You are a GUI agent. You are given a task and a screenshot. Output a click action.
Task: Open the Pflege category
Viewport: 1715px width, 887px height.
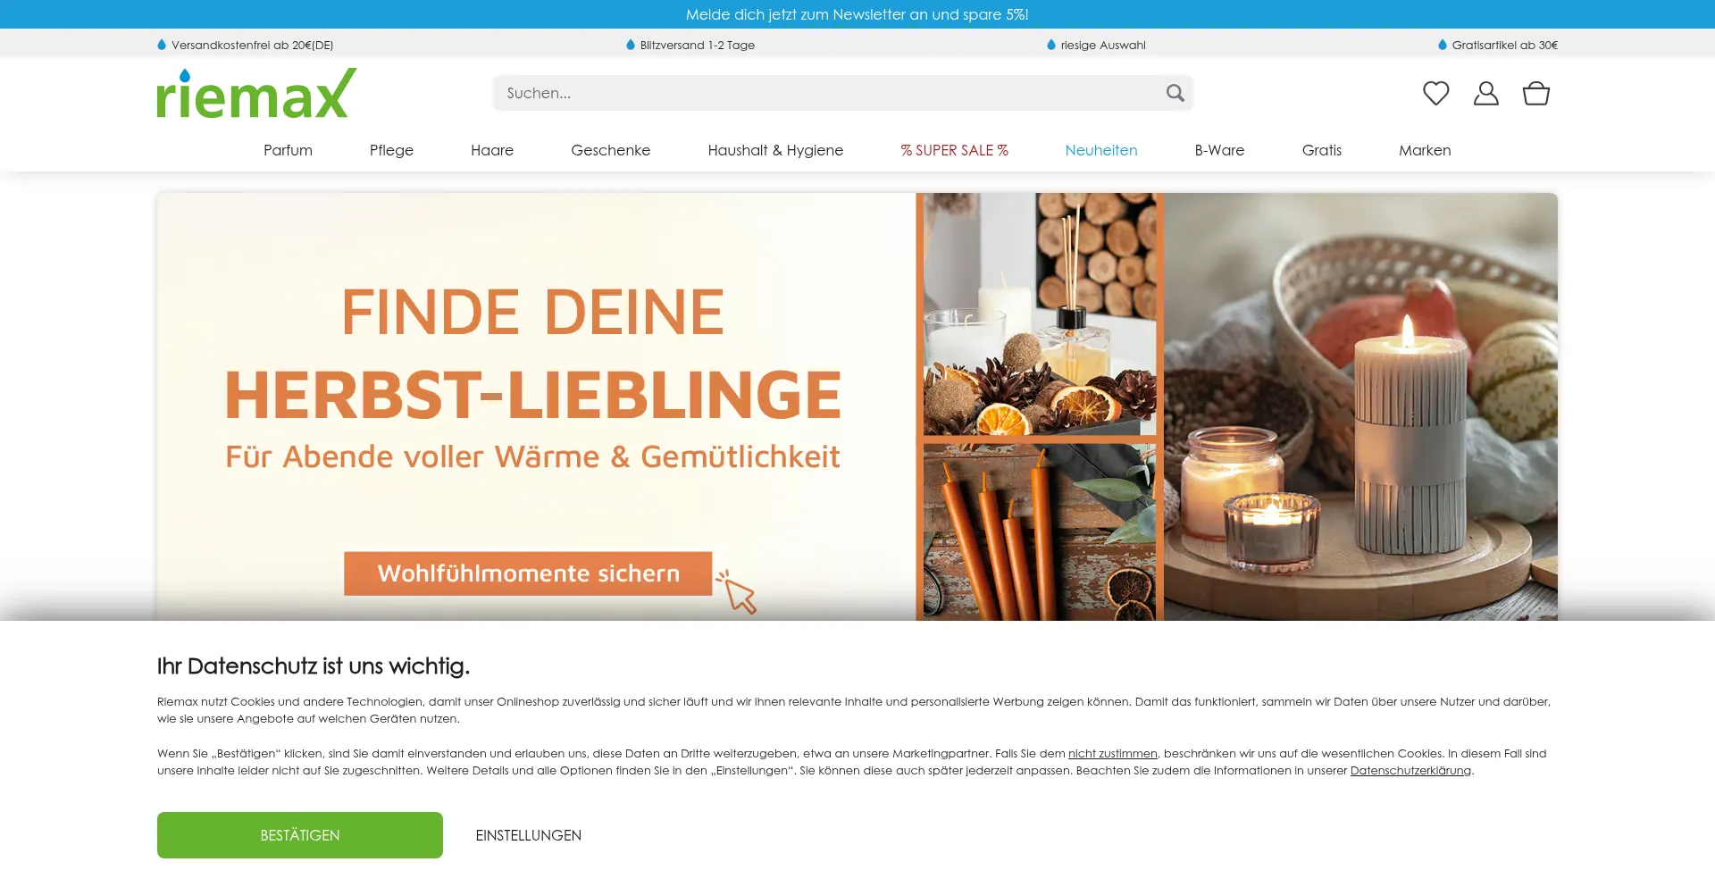(391, 150)
